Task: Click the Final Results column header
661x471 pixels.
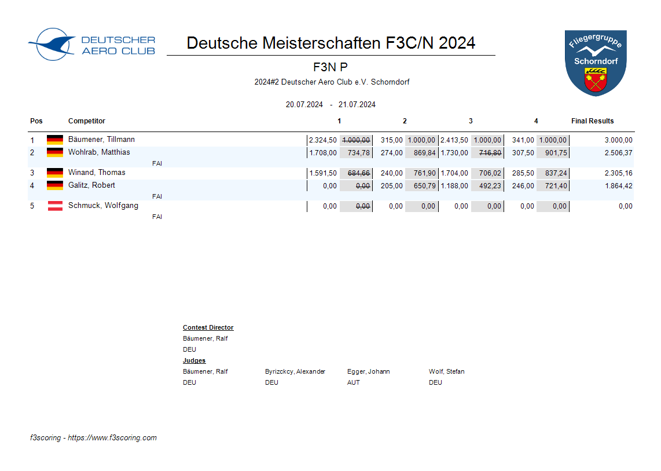Action: [592, 121]
